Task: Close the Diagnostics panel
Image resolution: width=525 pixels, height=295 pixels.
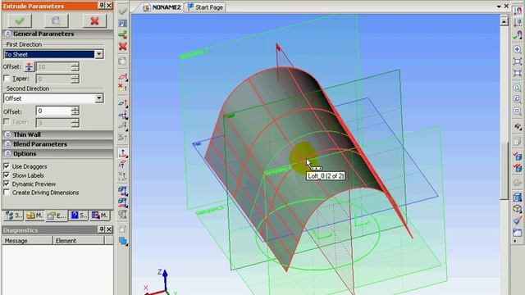Action: (x=109, y=229)
